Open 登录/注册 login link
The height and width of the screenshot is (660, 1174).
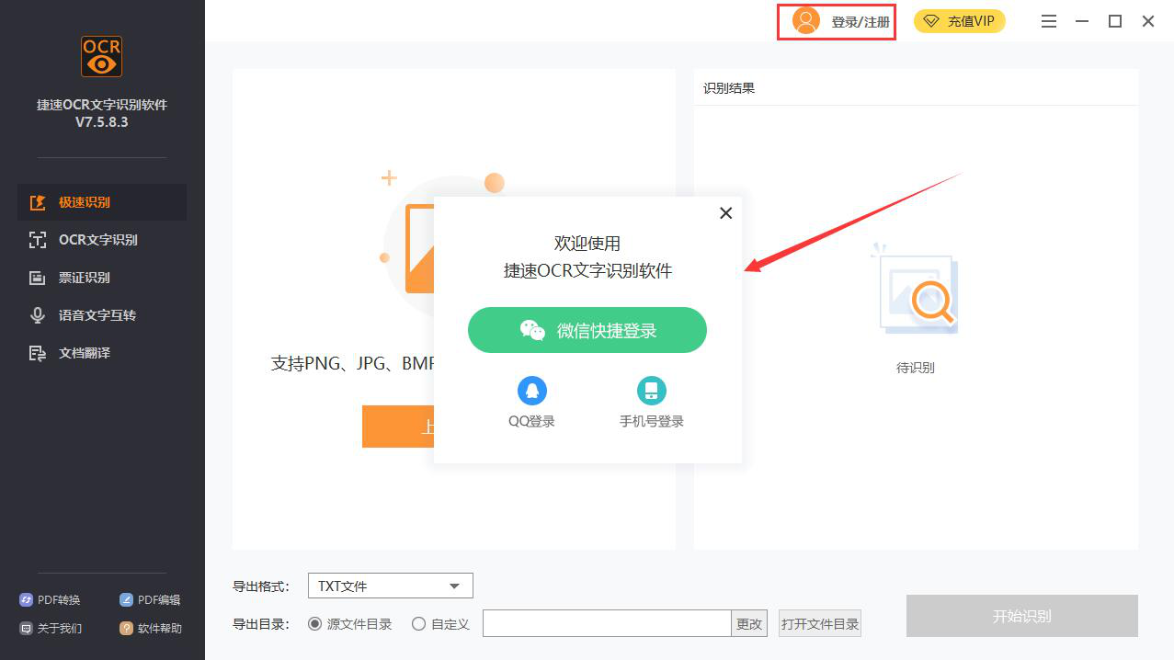[861, 22]
